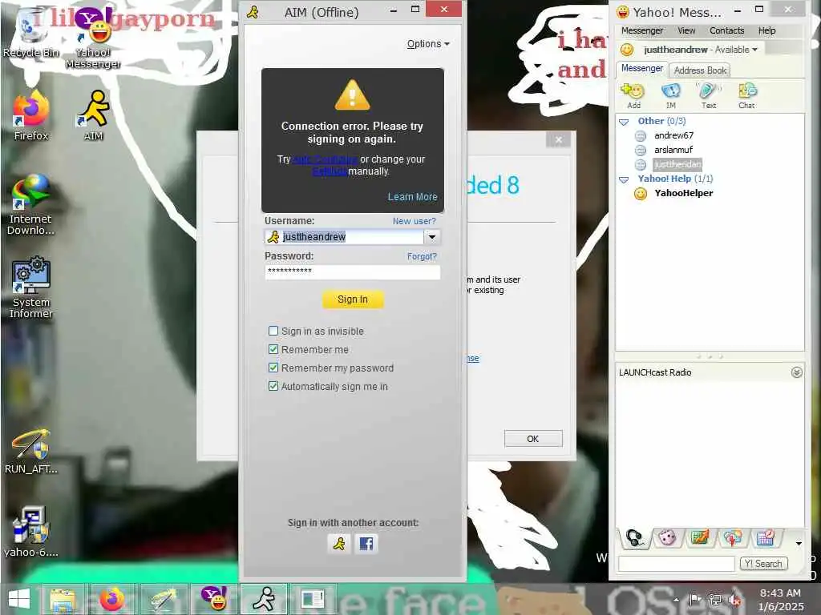Screen dimensions: 821x615
Task: Expand the AIM username dropdown arrow
Action: (432, 237)
